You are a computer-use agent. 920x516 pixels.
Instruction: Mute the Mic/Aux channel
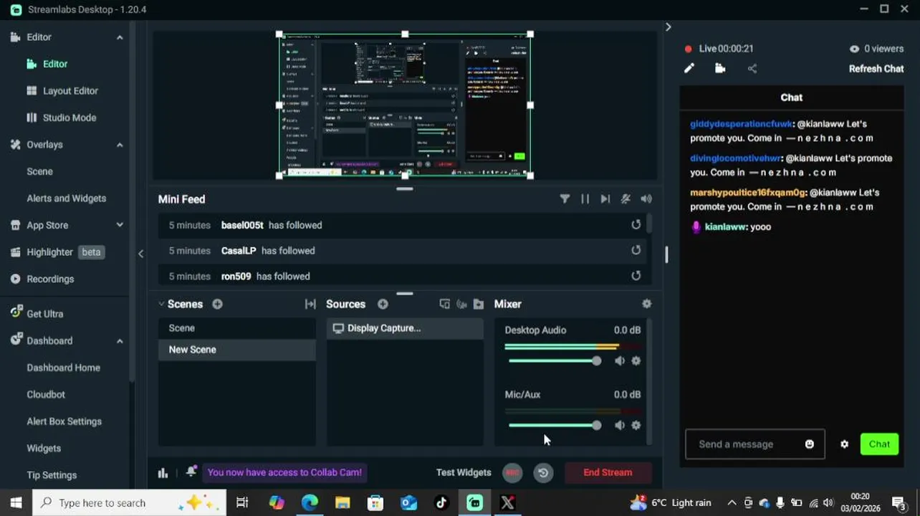tap(620, 426)
